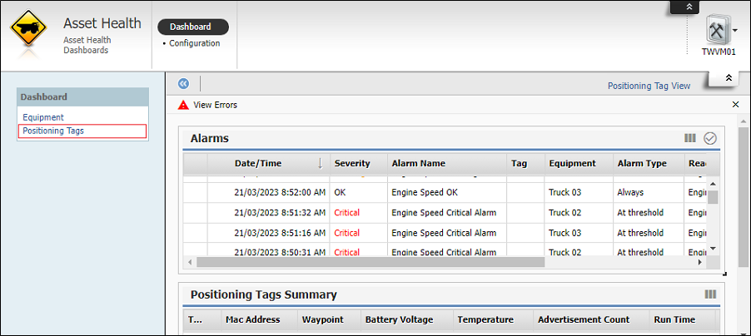Click the Asset Health truck logo icon

point(27,28)
